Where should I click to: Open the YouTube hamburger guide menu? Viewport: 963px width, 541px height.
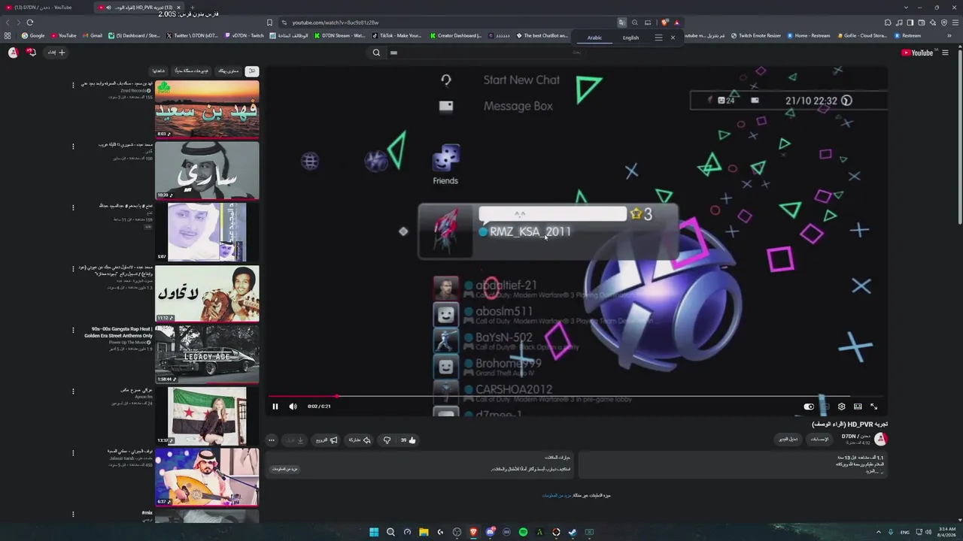point(946,53)
